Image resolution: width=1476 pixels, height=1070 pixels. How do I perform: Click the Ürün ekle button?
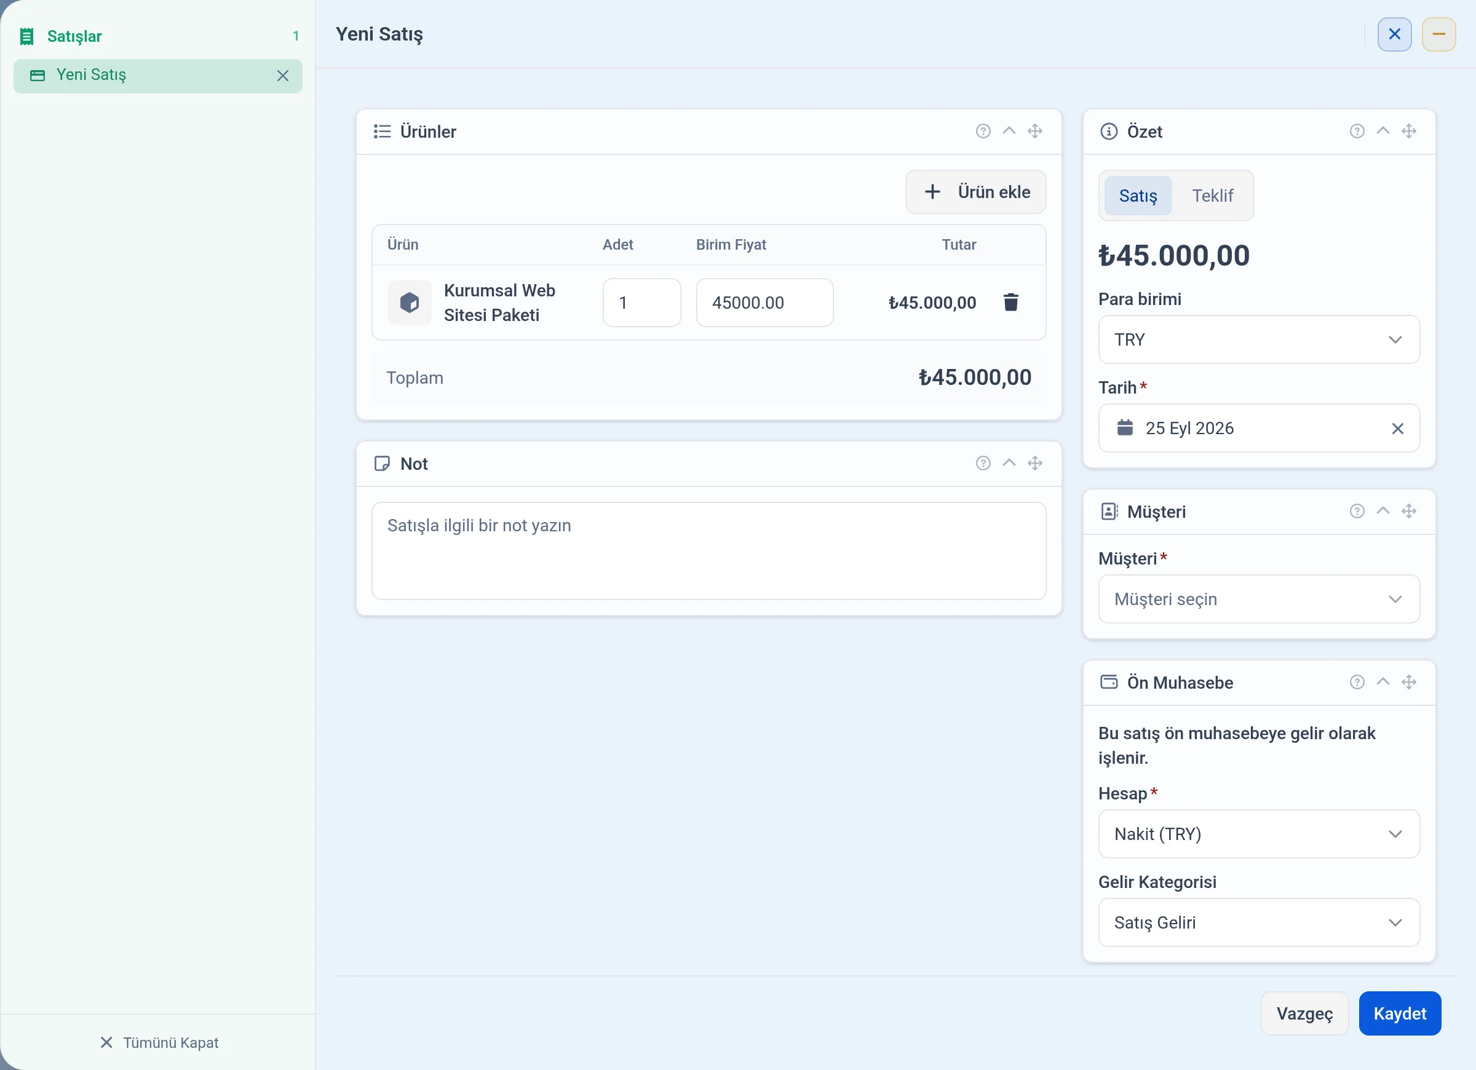(975, 192)
